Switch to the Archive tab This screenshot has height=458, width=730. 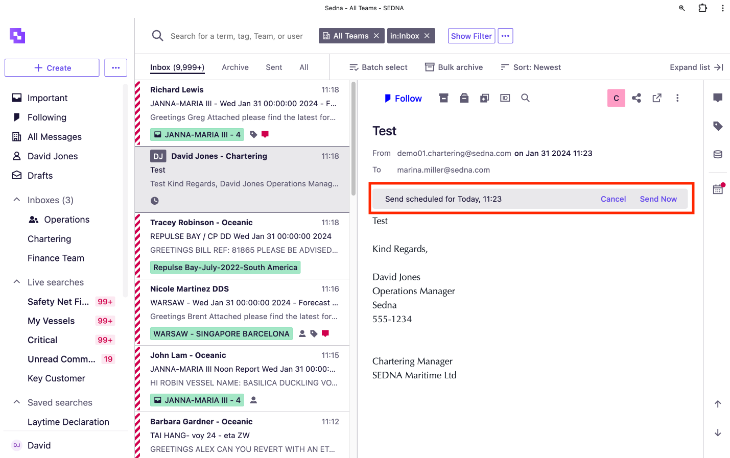[235, 67]
